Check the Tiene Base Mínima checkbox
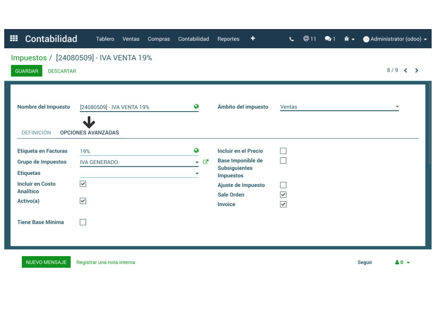 pyautogui.click(x=83, y=222)
